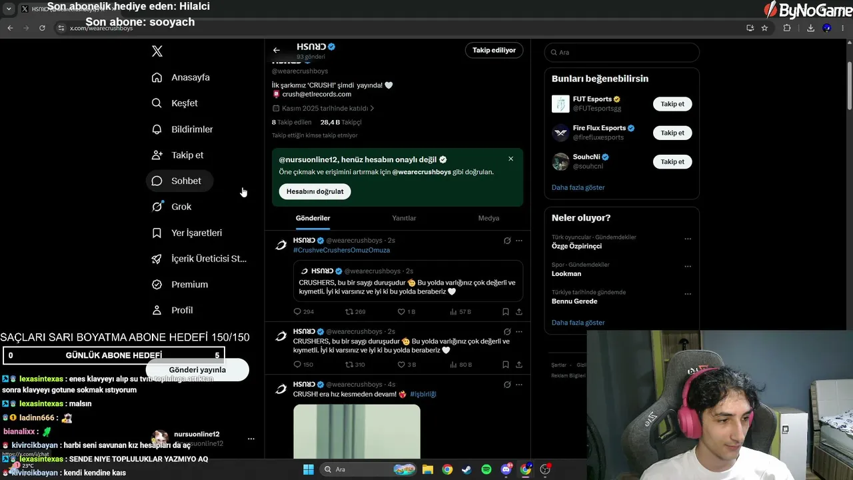Go to Anasayfa in the sidebar
This screenshot has width=853, height=480.
pyautogui.click(x=181, y=77)
